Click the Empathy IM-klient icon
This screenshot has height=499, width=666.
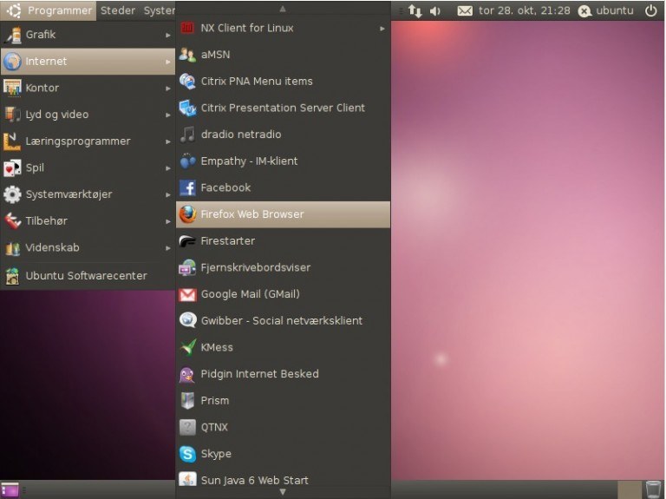[x=187, y=161]
